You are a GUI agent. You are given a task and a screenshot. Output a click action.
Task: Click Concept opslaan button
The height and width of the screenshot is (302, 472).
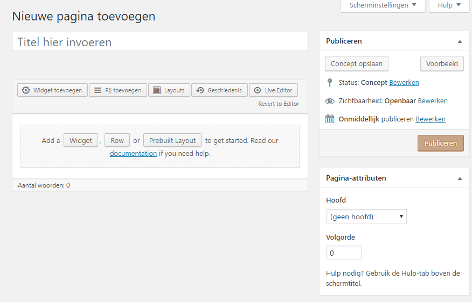(356, 63)
